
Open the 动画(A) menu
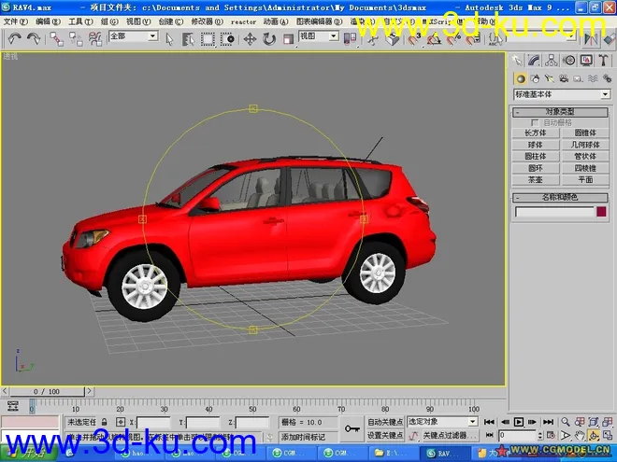tap(276, 21)
